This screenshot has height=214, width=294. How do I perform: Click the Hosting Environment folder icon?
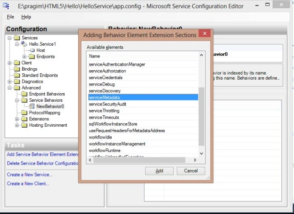tap(24, 125)
